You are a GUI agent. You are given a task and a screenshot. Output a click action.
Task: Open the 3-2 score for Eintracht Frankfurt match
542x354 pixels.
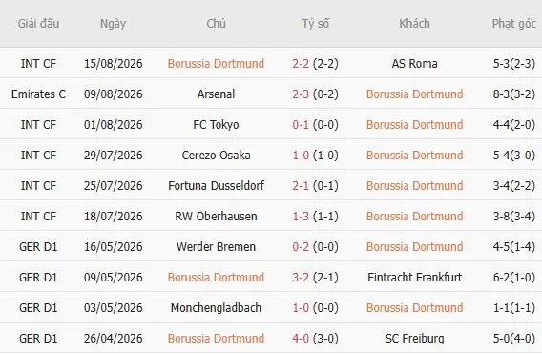(301, 278)
